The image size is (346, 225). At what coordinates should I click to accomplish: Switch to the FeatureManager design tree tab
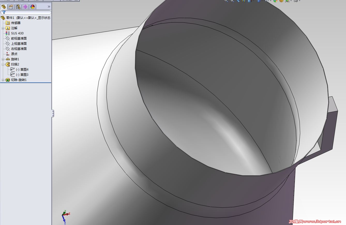pyautogui.click(x=3, y=7)
